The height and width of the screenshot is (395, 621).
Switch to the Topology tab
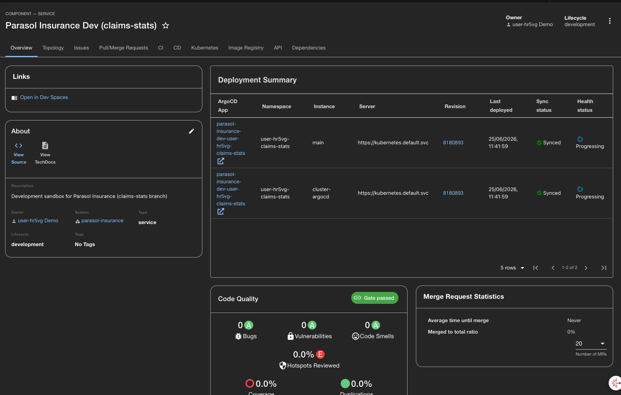(53, 48)
